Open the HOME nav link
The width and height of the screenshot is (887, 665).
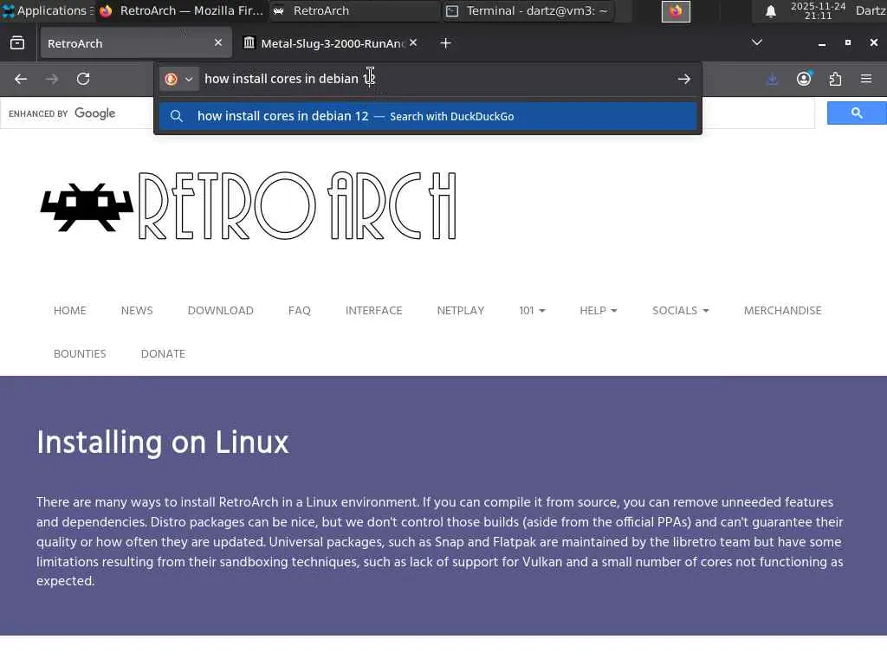click(70, 311)
